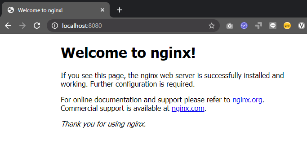The height and width of the screenshot is (162, 307).
Task: Click the Welcome to nginx! heading
Action: [x=128, y=53]
